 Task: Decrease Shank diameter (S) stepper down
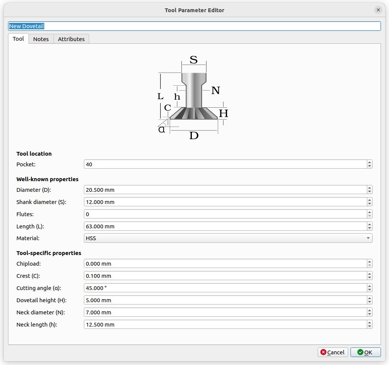pyautogui.click(x=370, y=204)
